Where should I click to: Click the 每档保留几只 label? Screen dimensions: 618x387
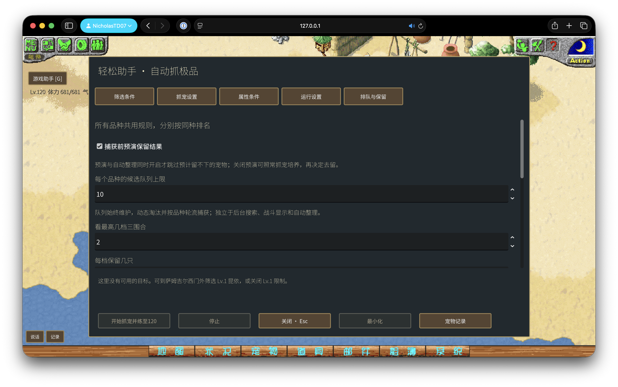click(114, 260)
